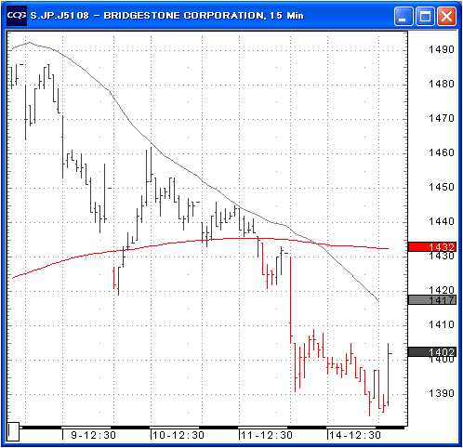Click the 10-12:30 time axis label

click(x=179, y=435)
